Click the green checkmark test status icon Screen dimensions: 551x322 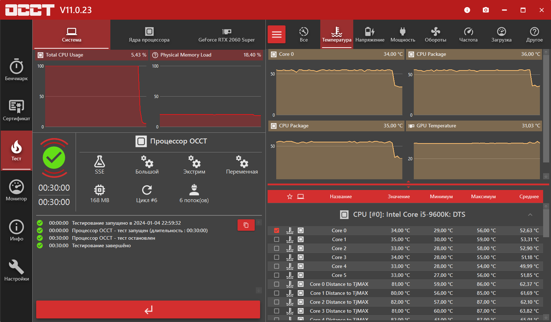coord(54,158)
